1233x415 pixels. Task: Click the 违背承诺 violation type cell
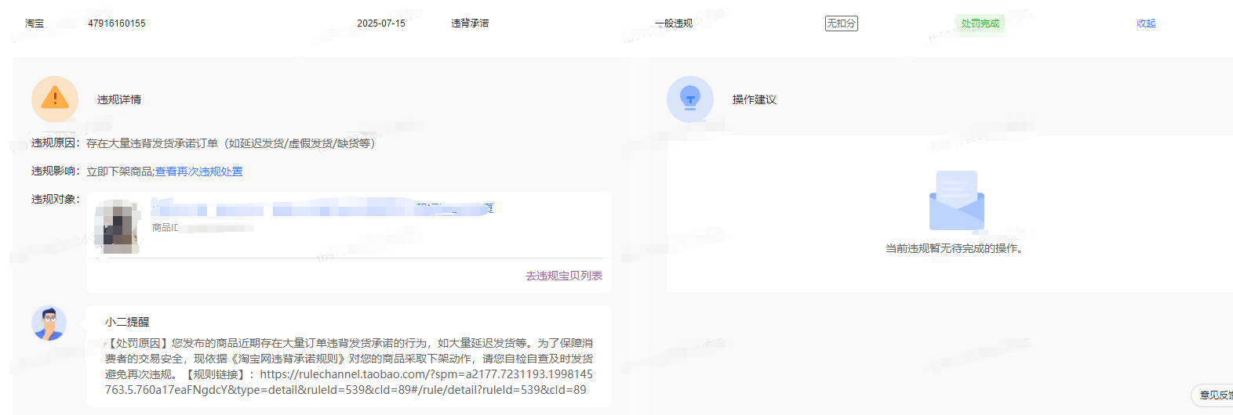(469, 23)
